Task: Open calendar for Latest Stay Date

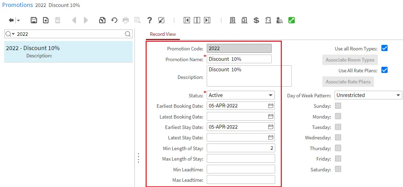Action: (271, 137)
